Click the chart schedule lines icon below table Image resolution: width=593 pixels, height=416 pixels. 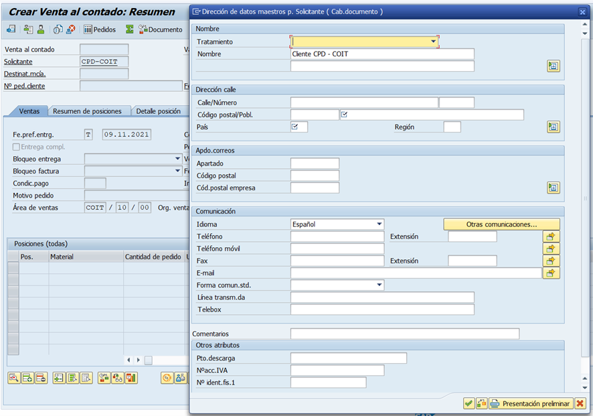[131, 377]
